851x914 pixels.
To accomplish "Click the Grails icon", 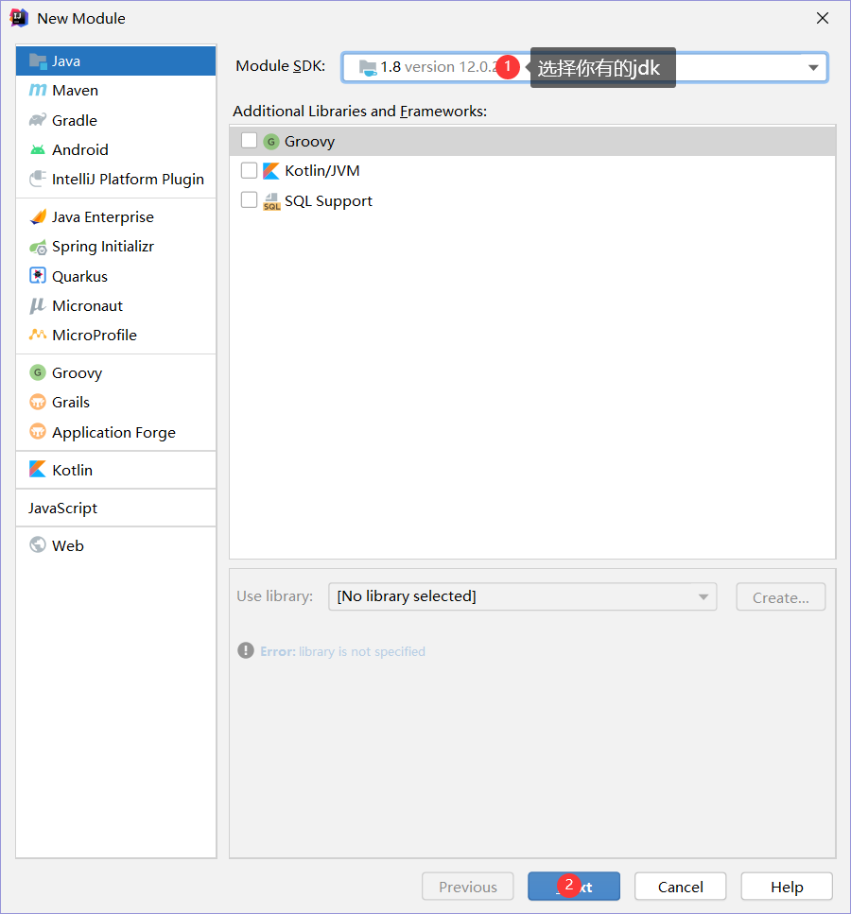I will 38,403.
